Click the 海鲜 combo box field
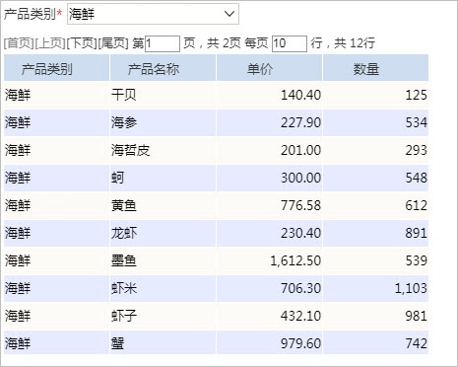The image size is (458, 367). tap(153, 14)
